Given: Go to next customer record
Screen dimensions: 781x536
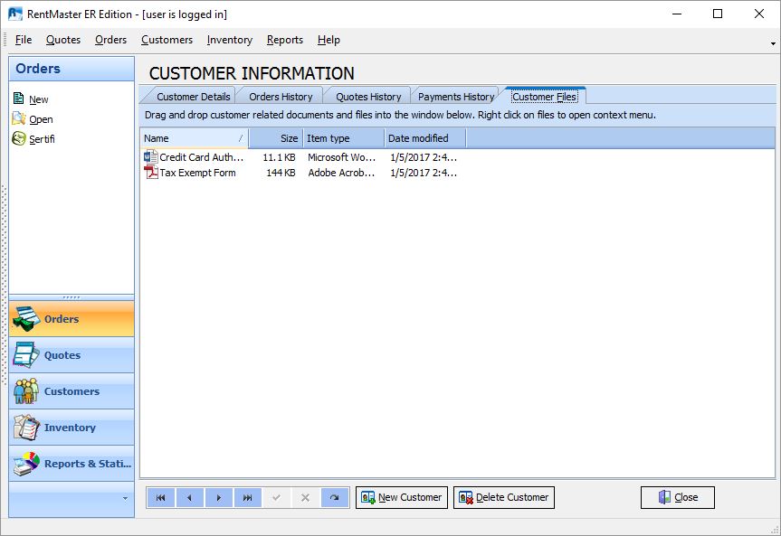Looking at the screenshot, I should (x=218, y=498).
